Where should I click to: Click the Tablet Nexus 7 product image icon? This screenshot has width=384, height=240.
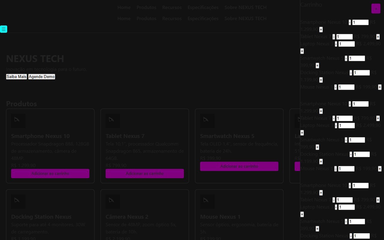tap(113, 121)
